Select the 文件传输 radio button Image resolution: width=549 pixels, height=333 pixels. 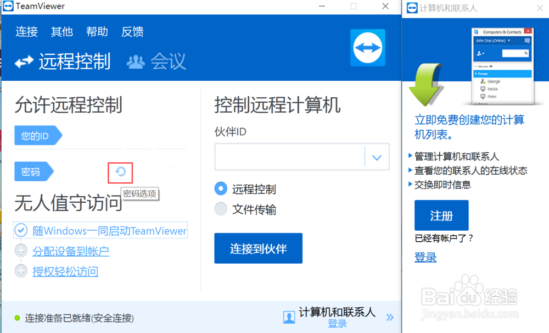point(221,209)
